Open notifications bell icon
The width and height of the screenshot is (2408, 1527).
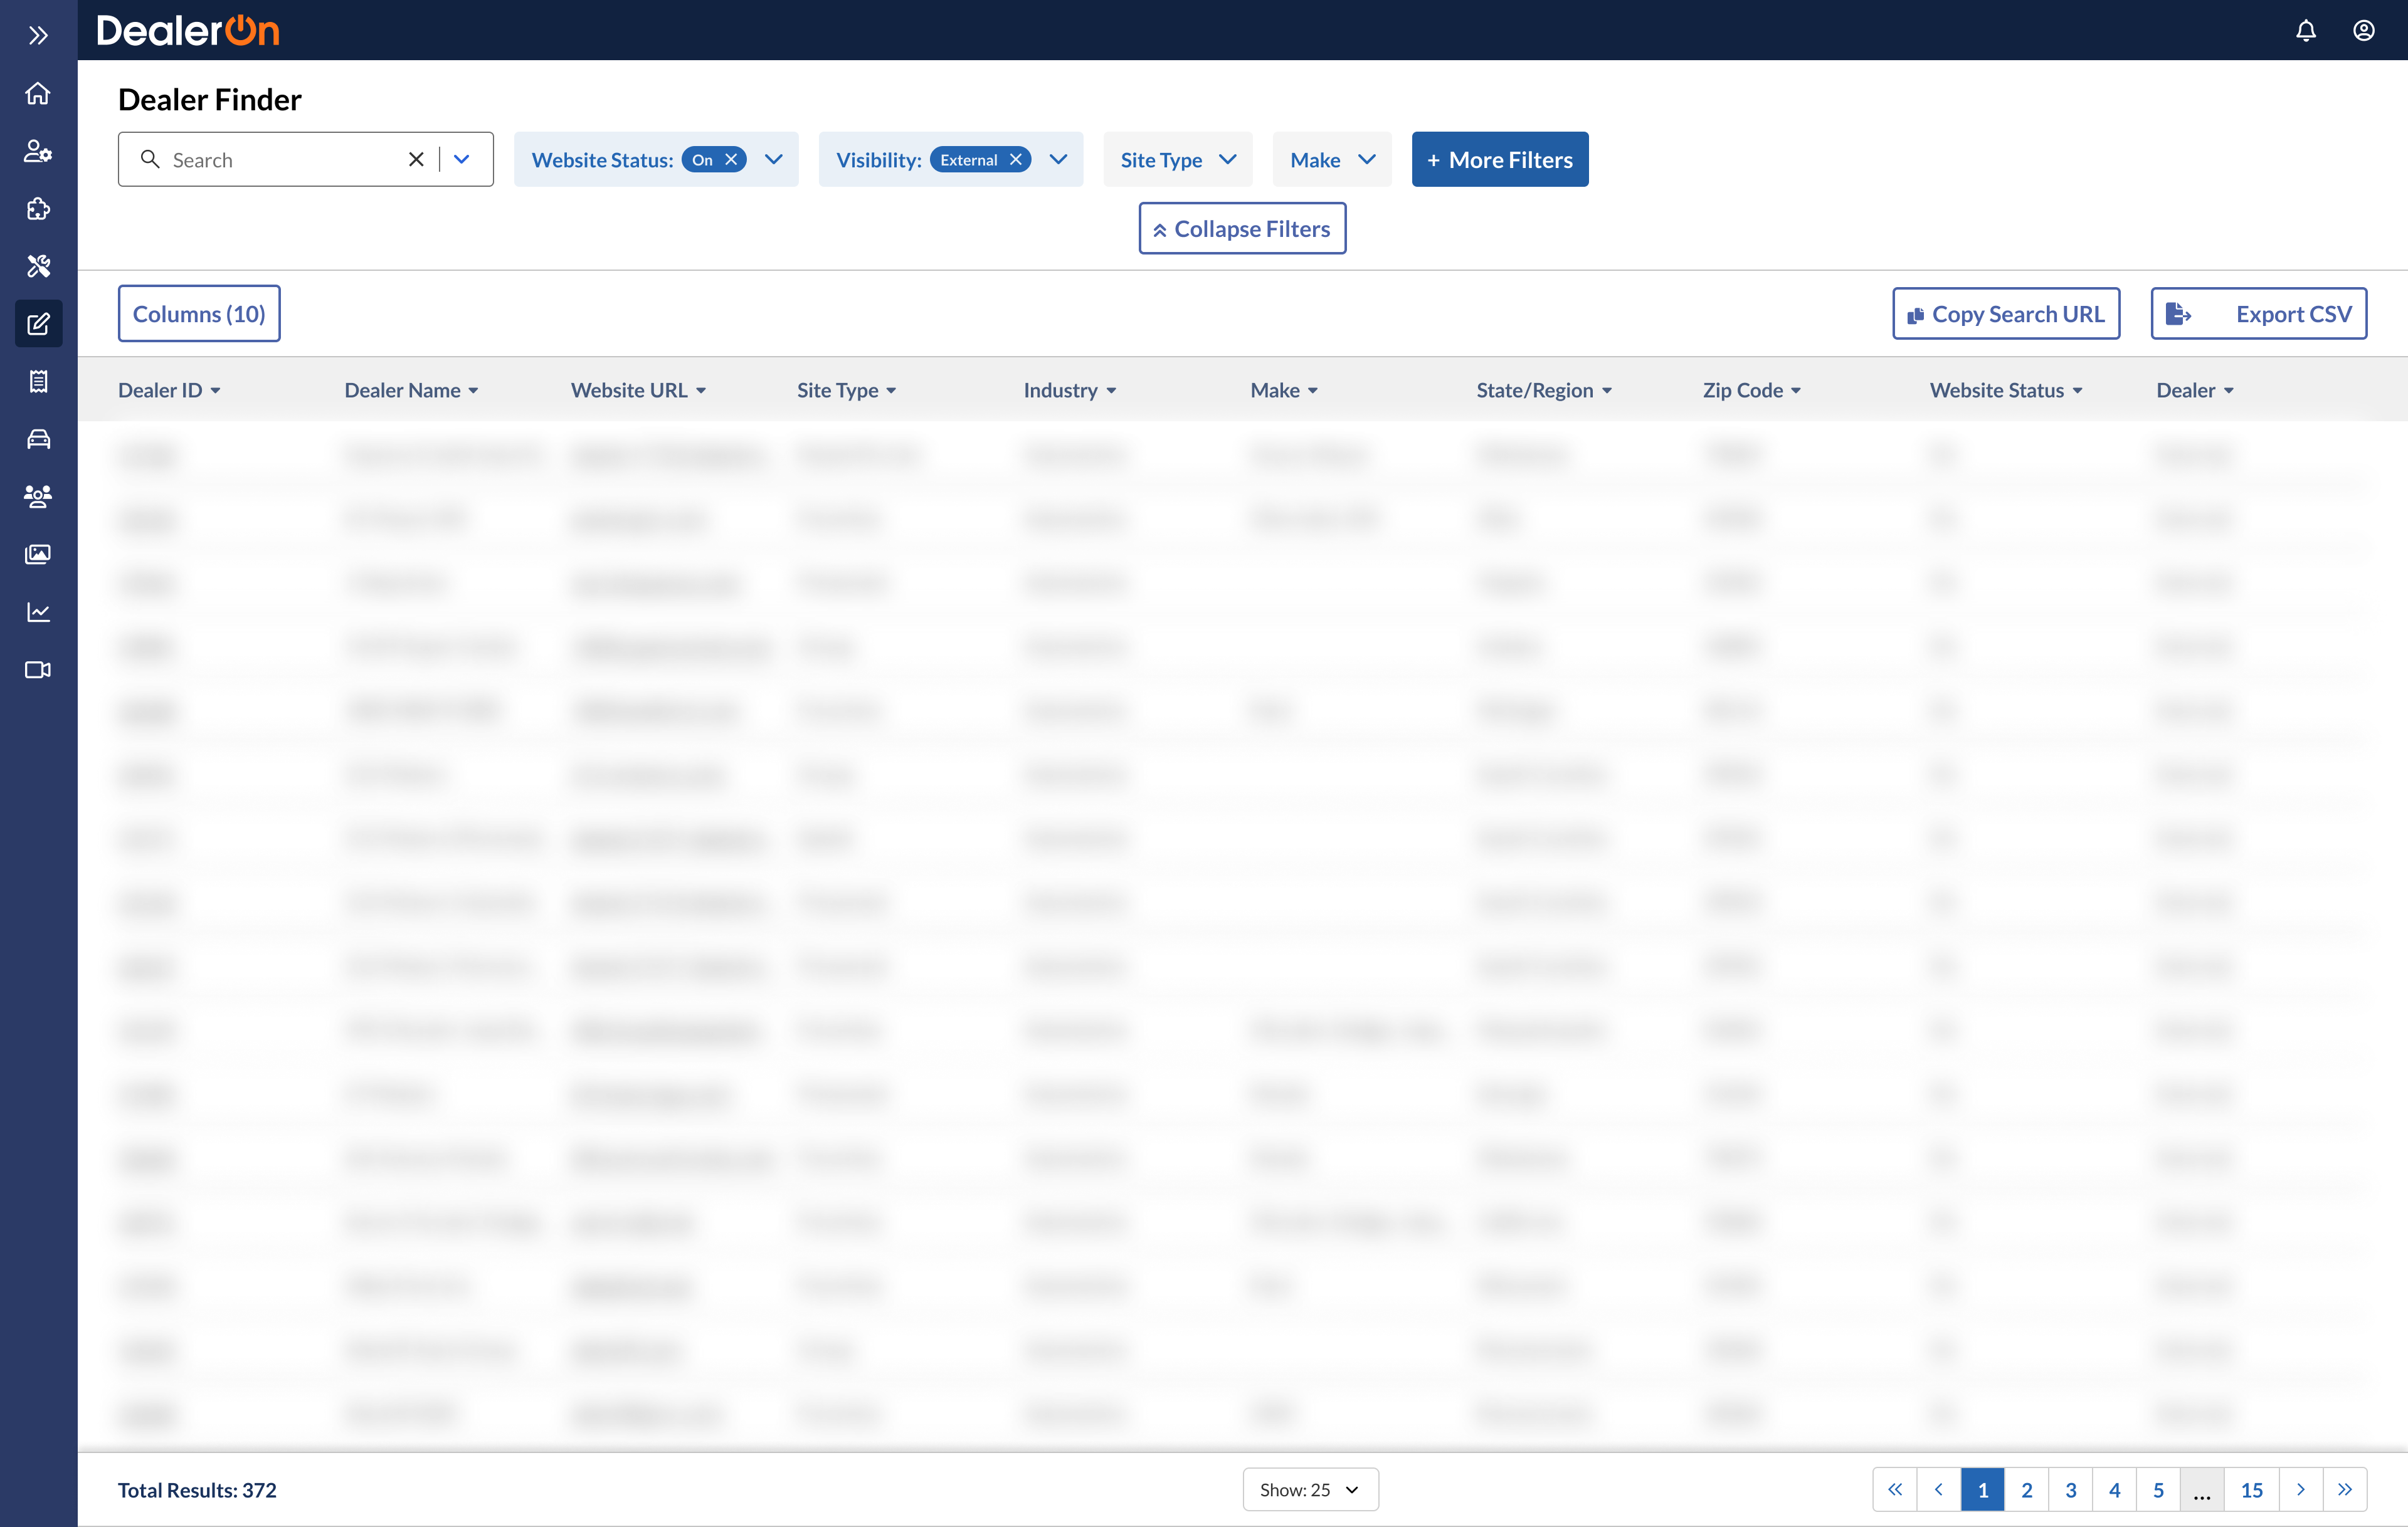pos(2306,31)
